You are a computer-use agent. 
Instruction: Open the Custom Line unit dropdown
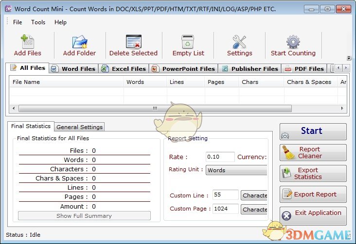pyautogui.click(x=254, y=195)
